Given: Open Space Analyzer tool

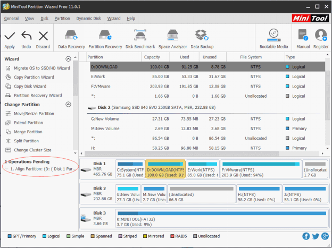Looking at the screenshot, I should (x=172, y=37).
